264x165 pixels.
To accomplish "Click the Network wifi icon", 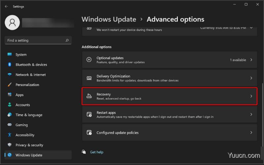I will pos(10,75).
